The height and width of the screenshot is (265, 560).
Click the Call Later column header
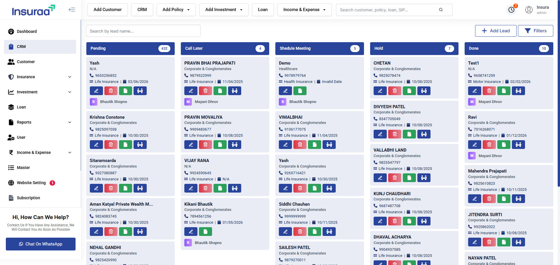pyautogui.click(x=225, y=49)
